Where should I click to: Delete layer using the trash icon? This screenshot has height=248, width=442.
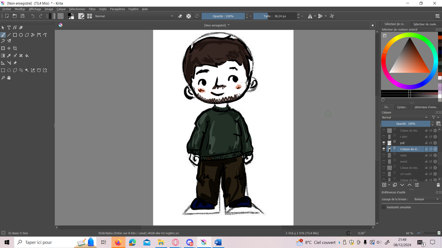tap(438, 185)
